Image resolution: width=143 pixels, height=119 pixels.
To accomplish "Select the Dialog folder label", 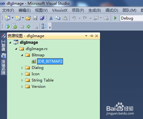I will (38, 68).
